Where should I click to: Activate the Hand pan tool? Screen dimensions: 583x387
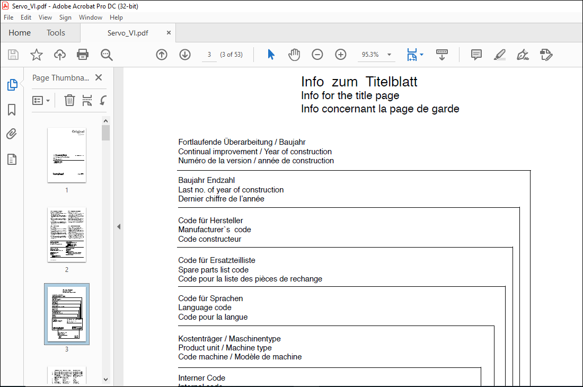pos(294,55)
